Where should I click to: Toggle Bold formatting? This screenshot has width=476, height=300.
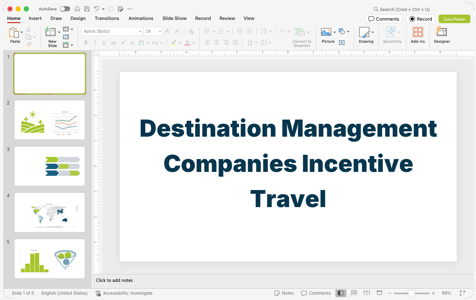pos(86,43)
